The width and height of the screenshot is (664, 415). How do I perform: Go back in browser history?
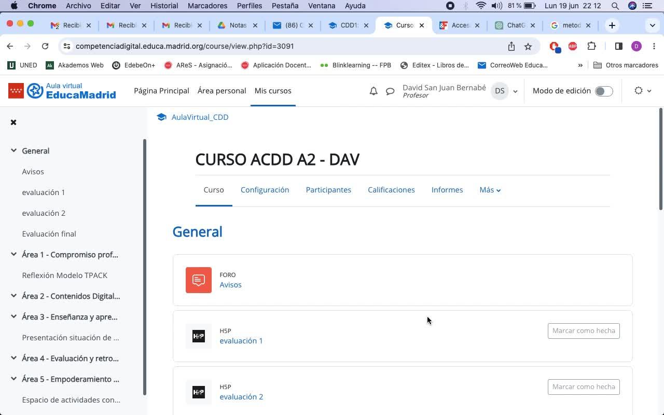click(x=10, y=46)
